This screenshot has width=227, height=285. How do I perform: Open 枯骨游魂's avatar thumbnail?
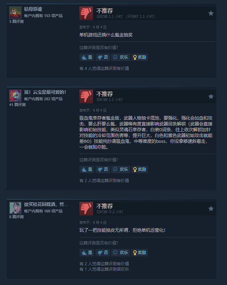(x=15, y=13)
